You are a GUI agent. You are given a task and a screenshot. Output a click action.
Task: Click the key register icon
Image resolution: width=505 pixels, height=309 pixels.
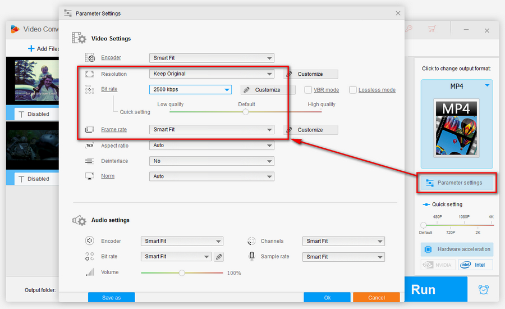[410, 29]
